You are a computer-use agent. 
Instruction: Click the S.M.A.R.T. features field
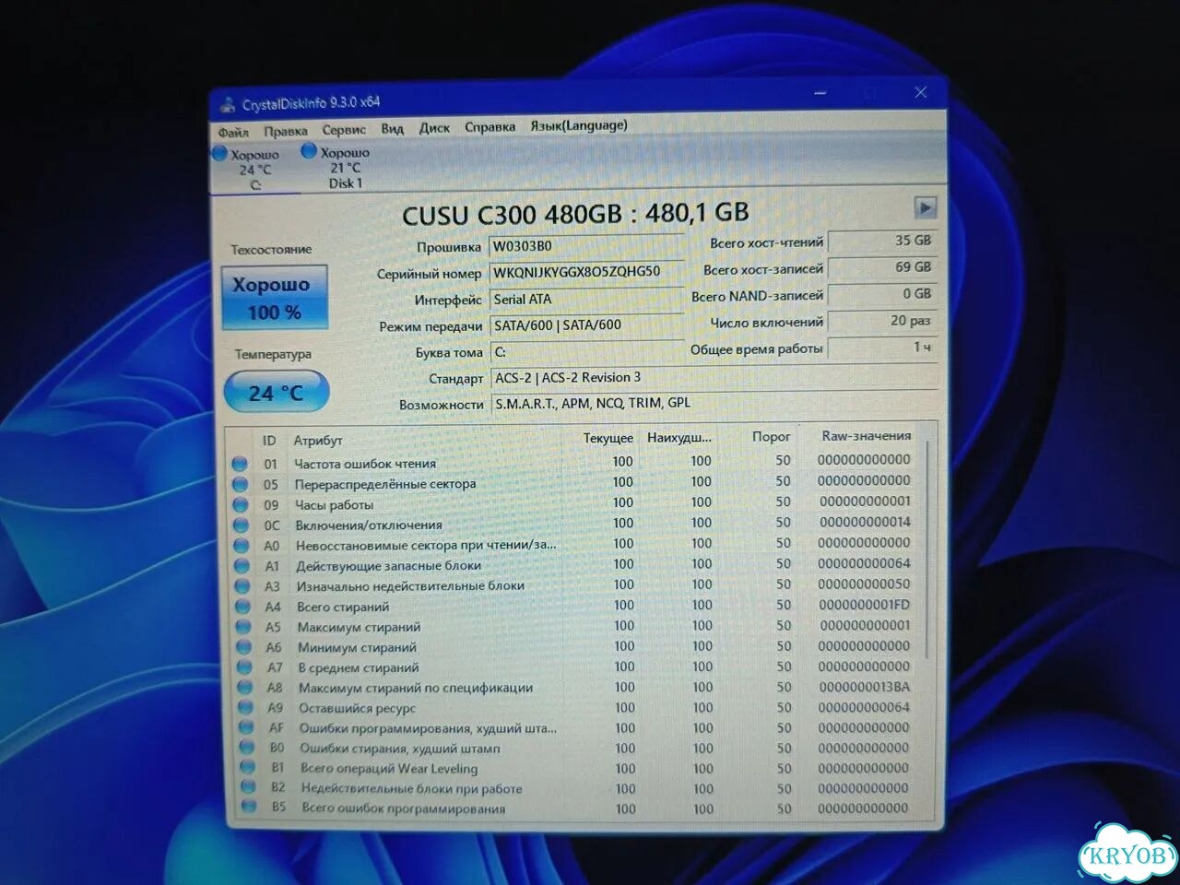pyautogui.click(x=714, y=404)
